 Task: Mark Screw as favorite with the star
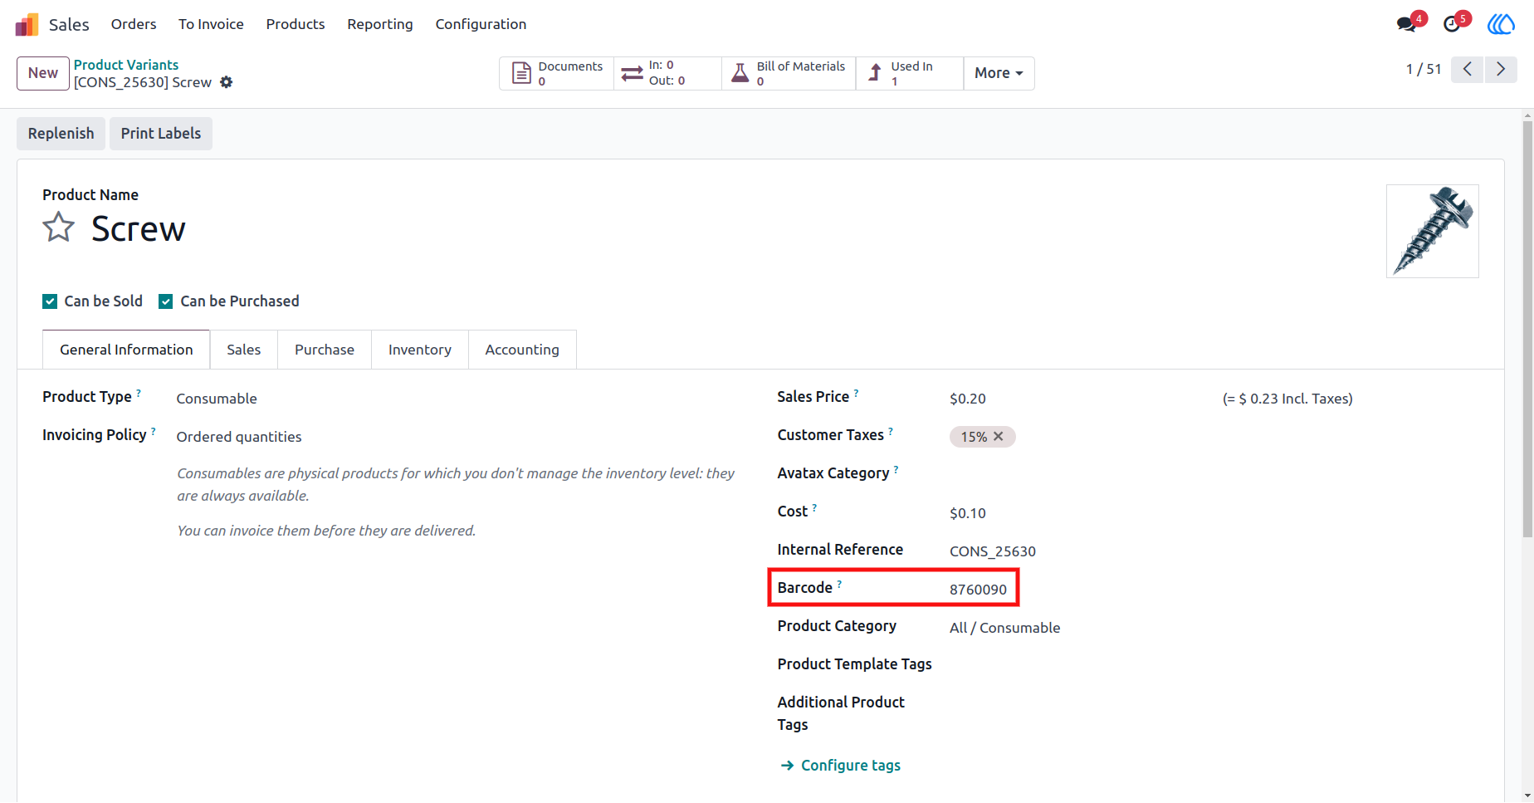pos(59,227)
